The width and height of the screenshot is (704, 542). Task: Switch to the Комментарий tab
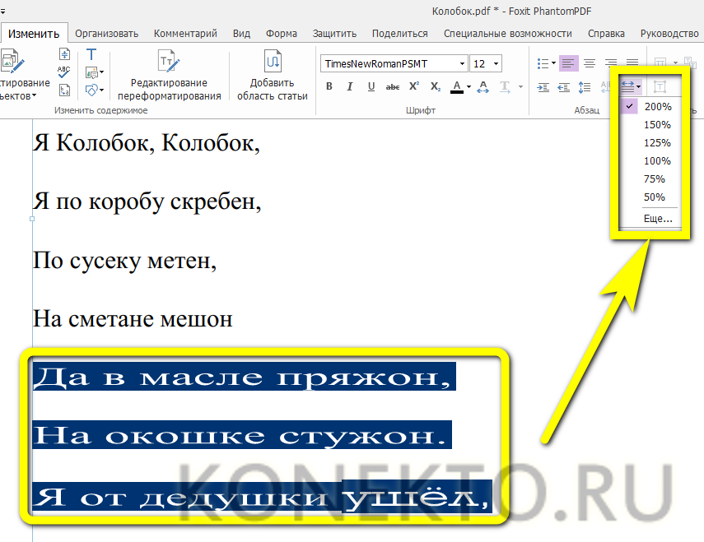(x=186, y=34)
